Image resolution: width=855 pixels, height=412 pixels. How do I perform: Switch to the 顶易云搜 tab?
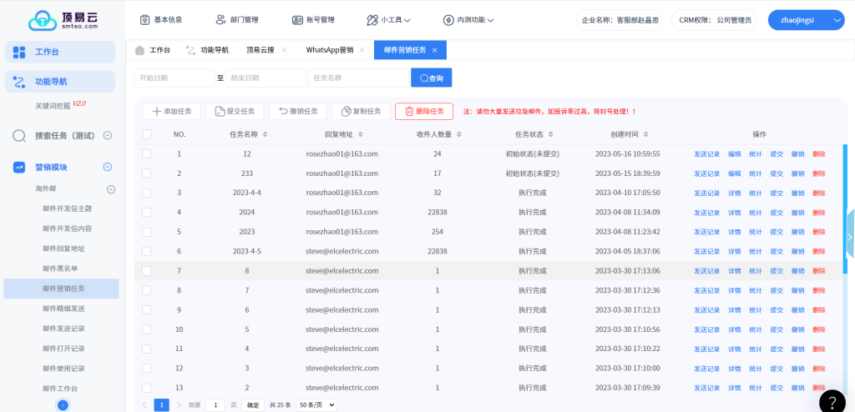(261, 50)
